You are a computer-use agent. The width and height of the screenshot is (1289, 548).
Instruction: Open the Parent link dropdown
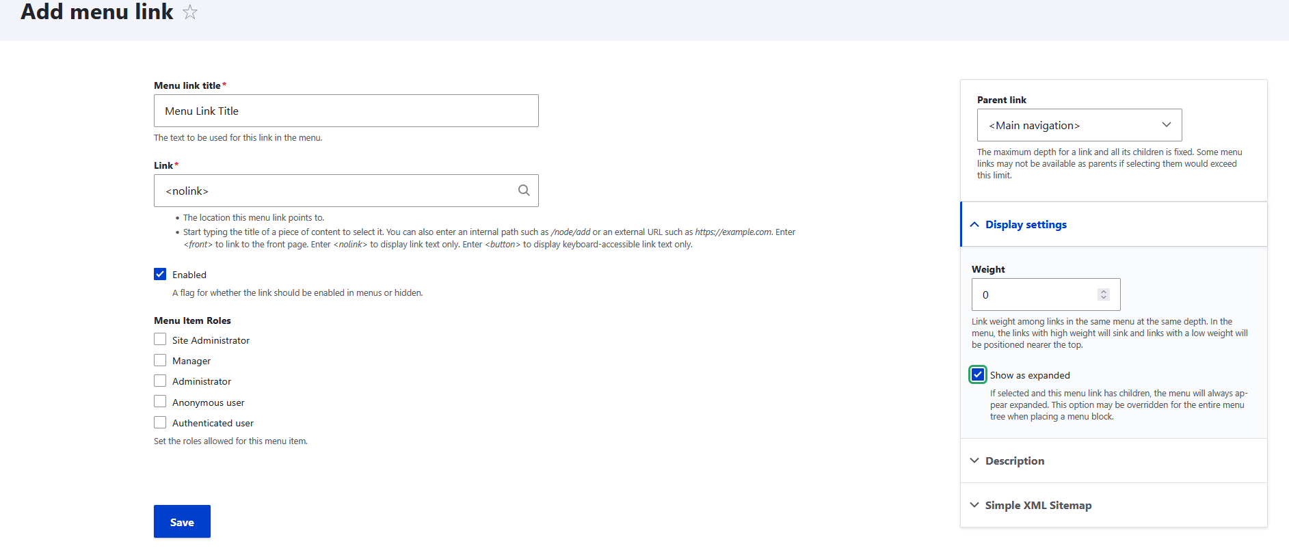pos(1079,125)
